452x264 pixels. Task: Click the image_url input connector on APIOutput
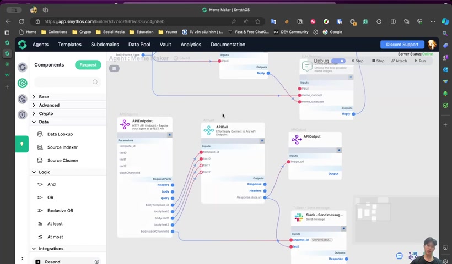pos(288,162)
